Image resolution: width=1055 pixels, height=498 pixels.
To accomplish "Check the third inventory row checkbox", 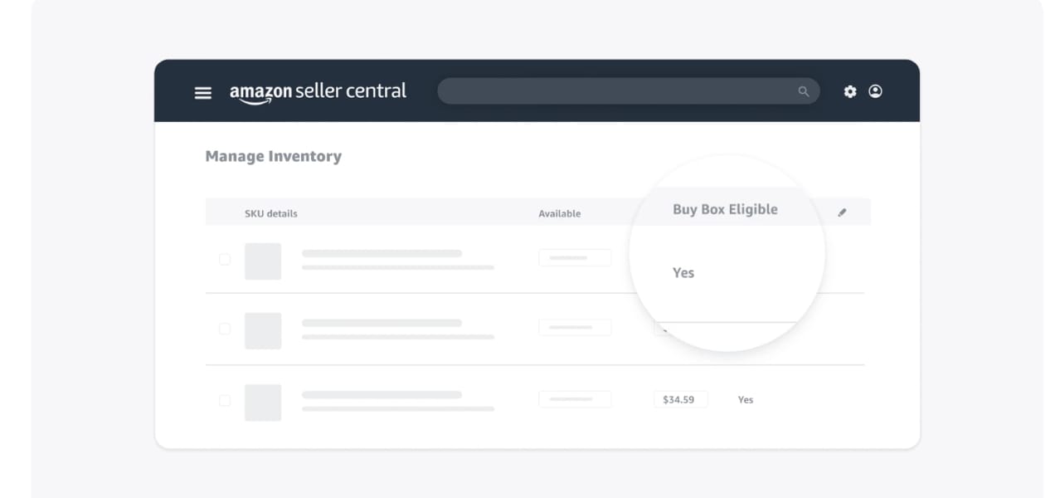I will tap(225, 400).
